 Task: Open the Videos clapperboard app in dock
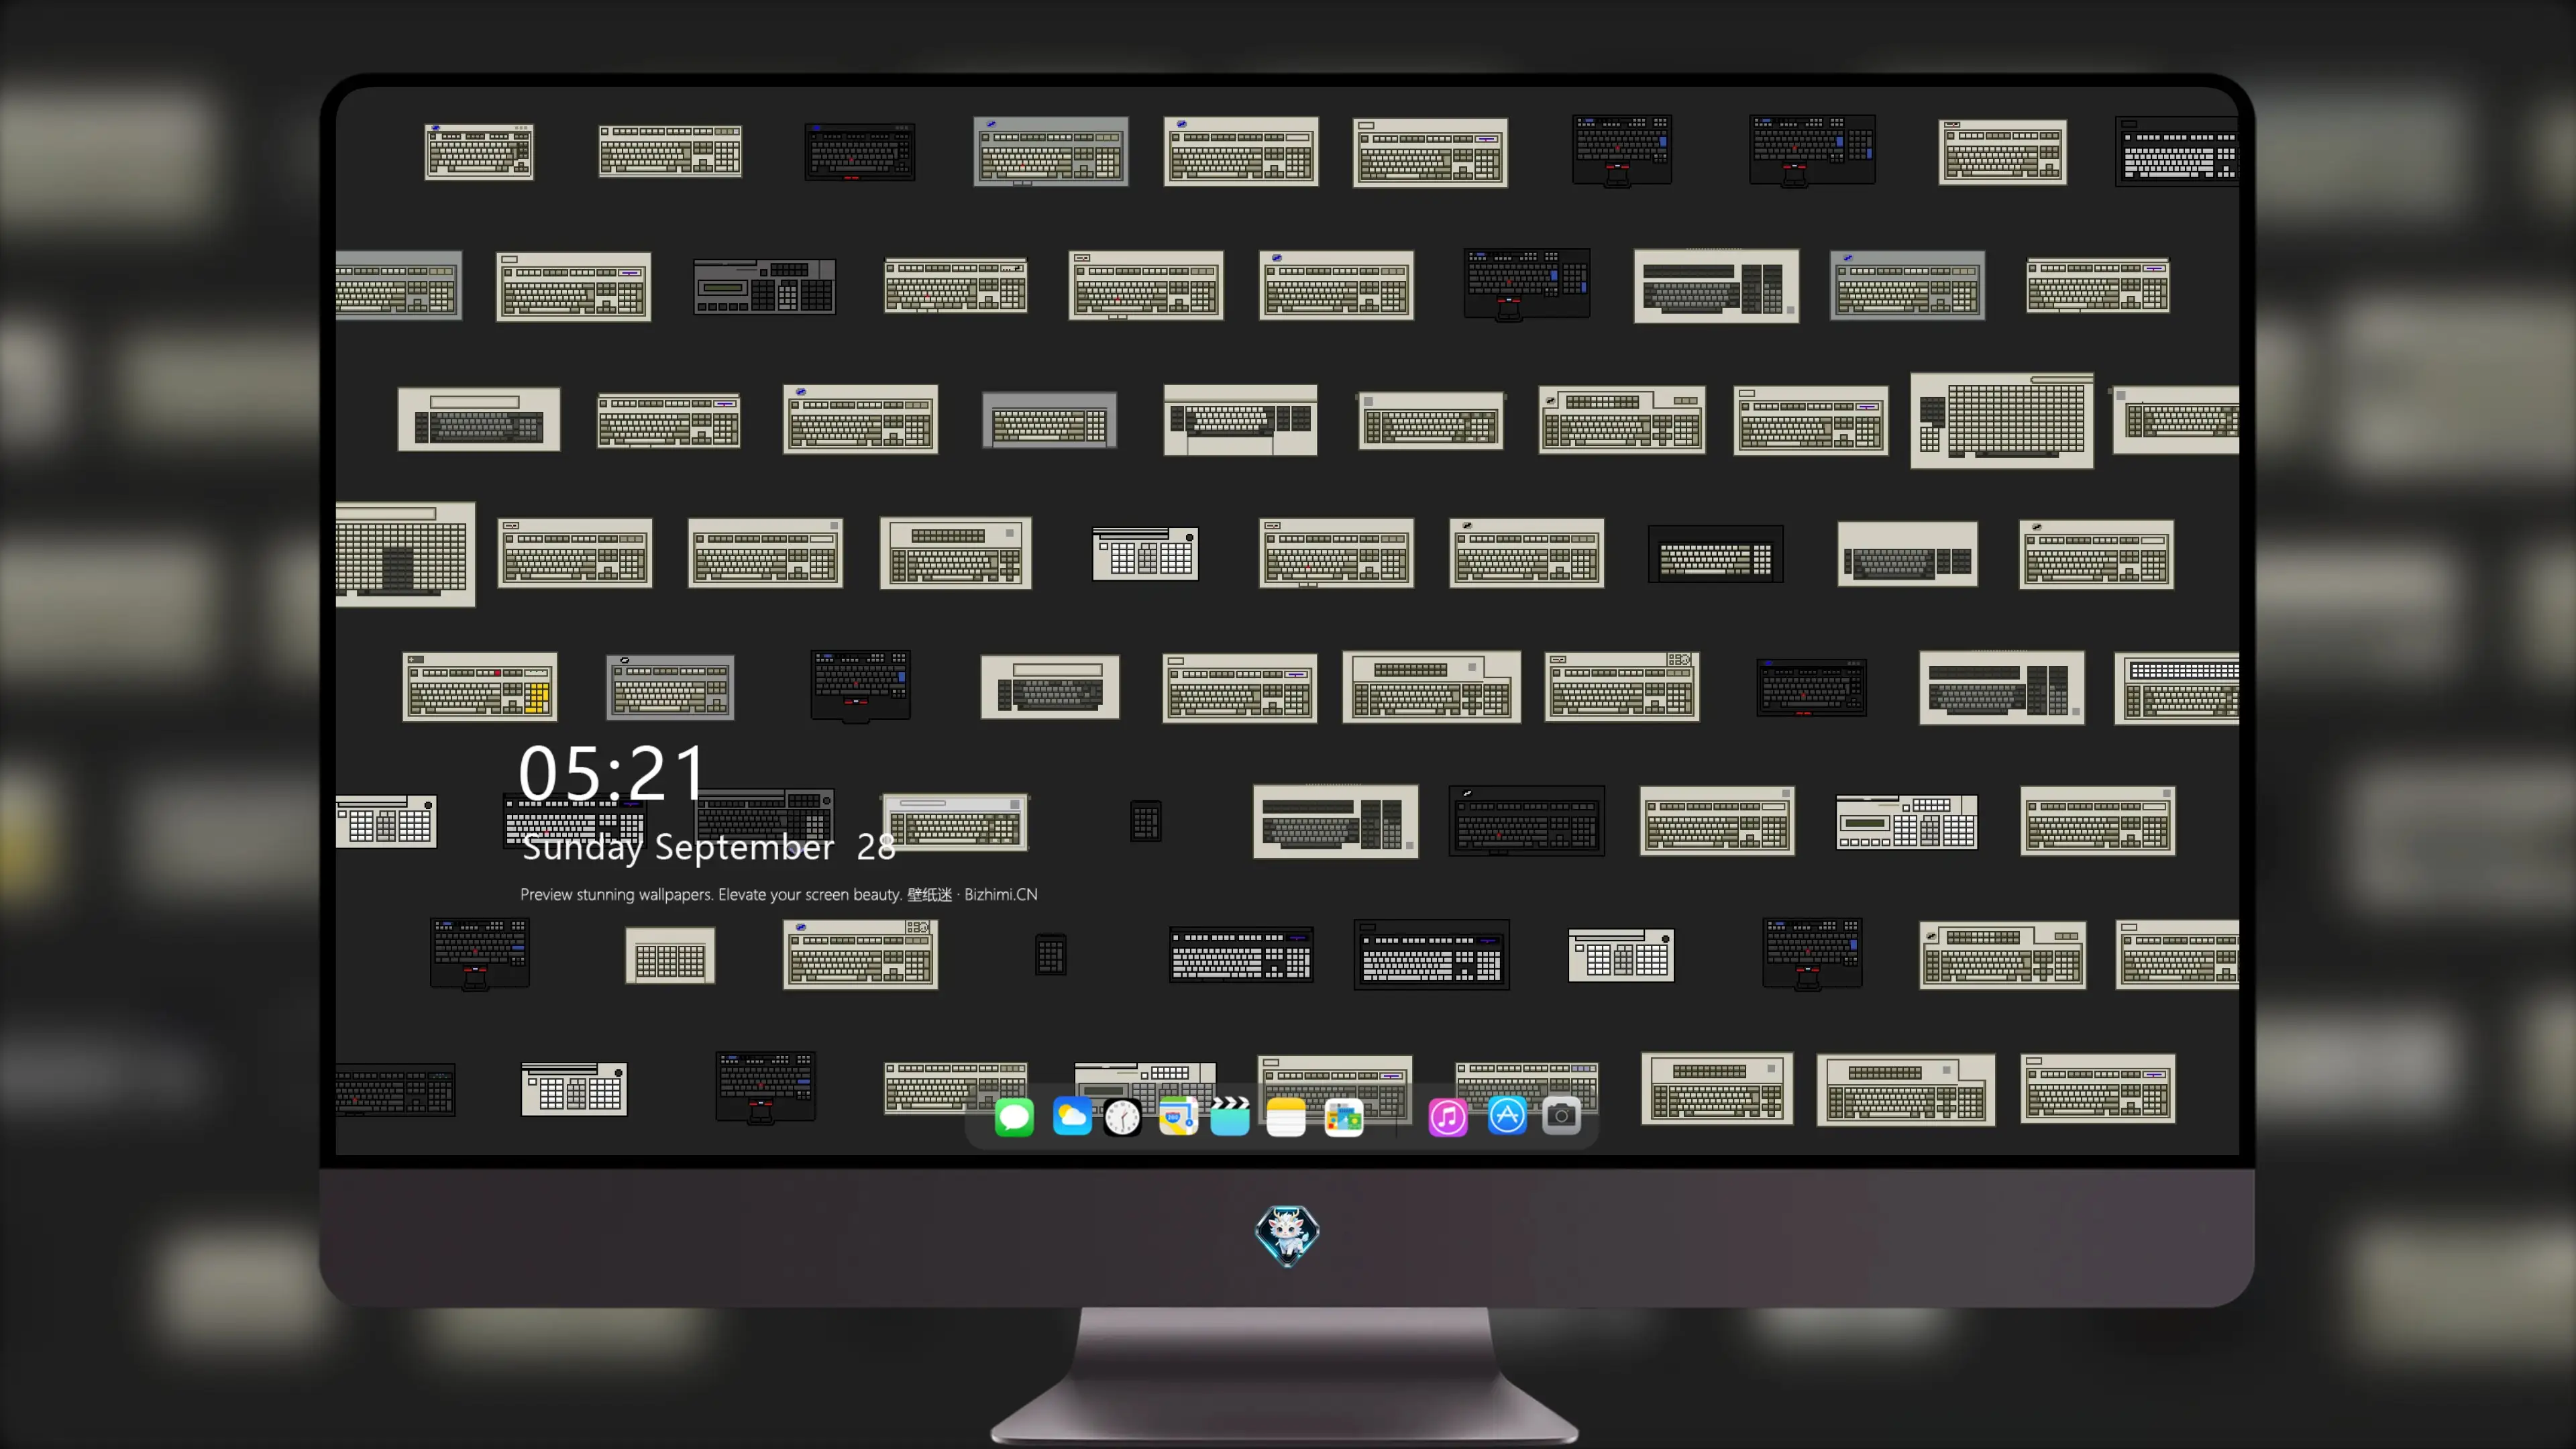click(x=1230, y=1116)
